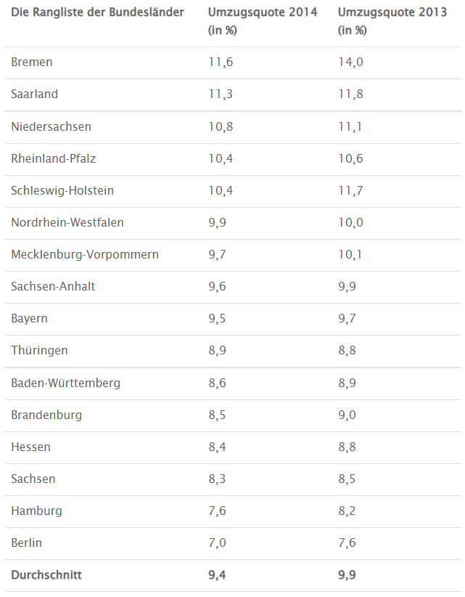Image resolution: width=465 pixels, height=597 pixels.
Task: Click the 'Umzugsquote 2014' column header
Action: tap(263, 21)
